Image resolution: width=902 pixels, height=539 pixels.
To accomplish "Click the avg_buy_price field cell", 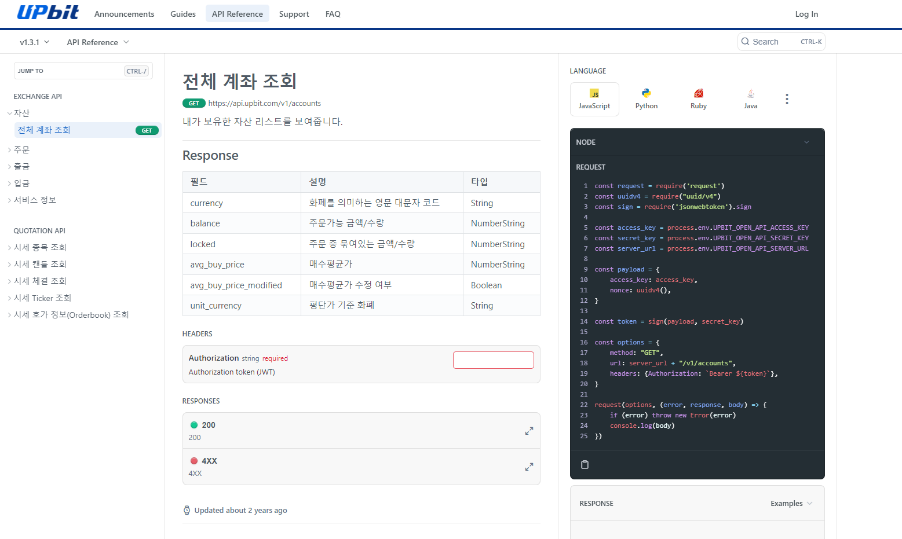I will [x=242, y=265].
